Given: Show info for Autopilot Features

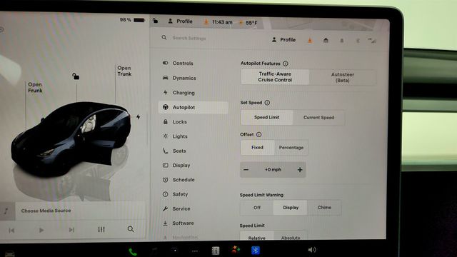Looking at the screenshot, I should click(x=286, y=64).
